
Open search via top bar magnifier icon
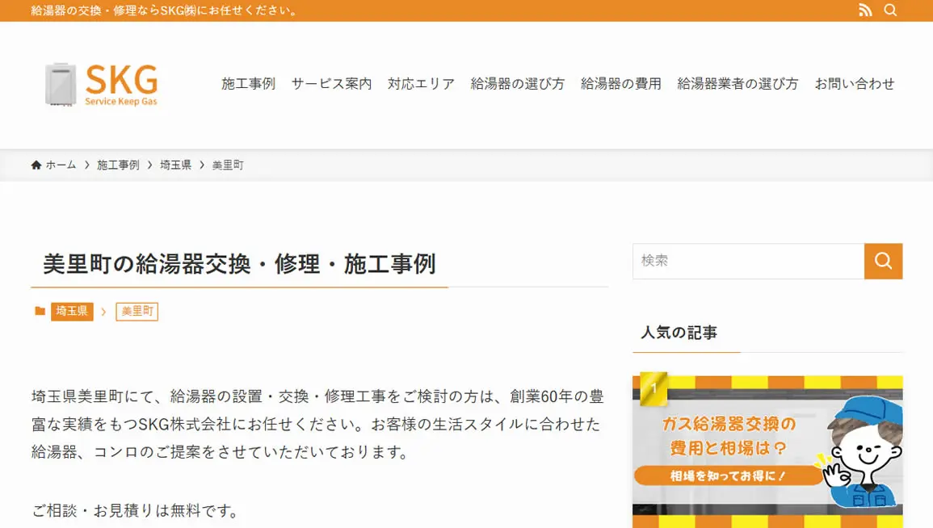(x=890, y=10)
